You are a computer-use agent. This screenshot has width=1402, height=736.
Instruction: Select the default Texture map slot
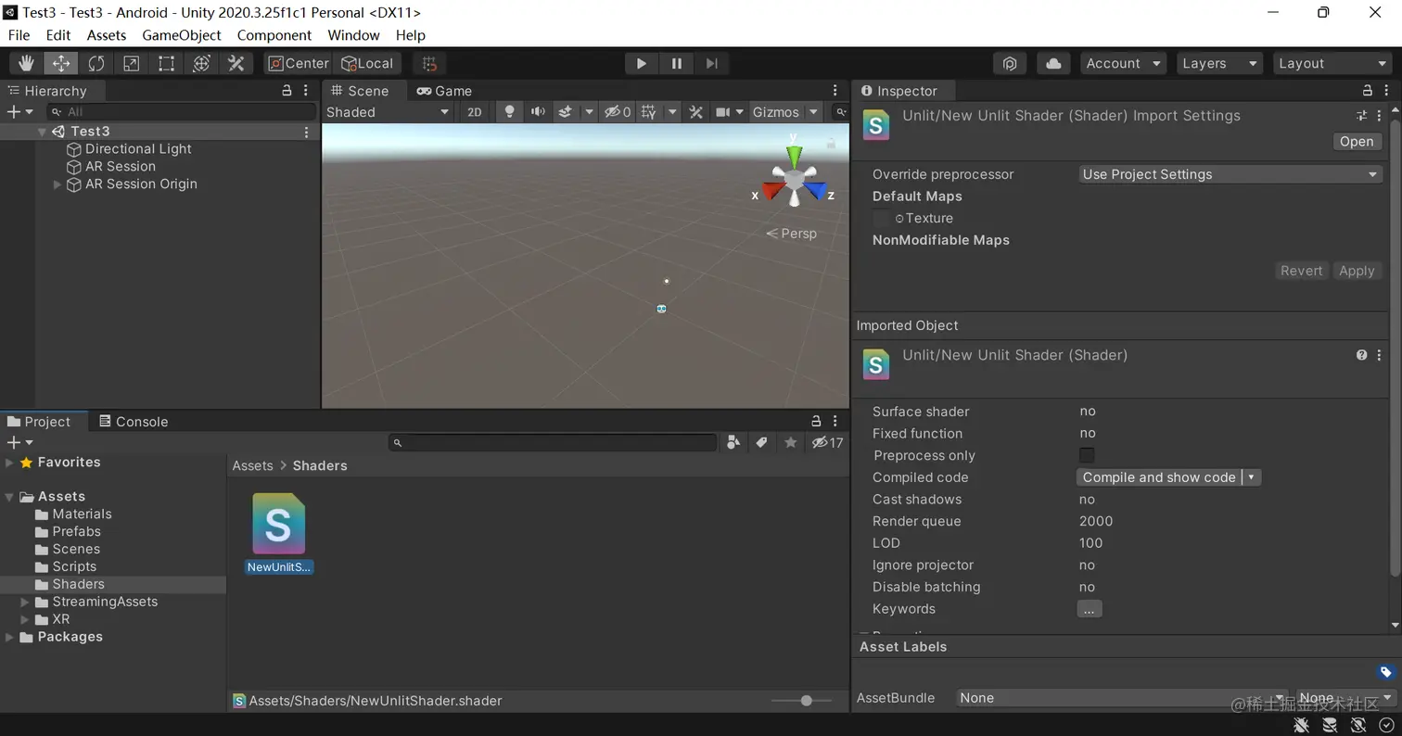click(x=881, y=219)
